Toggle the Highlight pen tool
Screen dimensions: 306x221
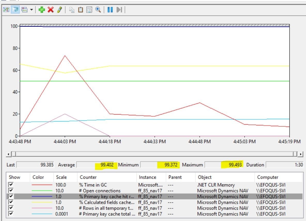[x=60, y=10]
